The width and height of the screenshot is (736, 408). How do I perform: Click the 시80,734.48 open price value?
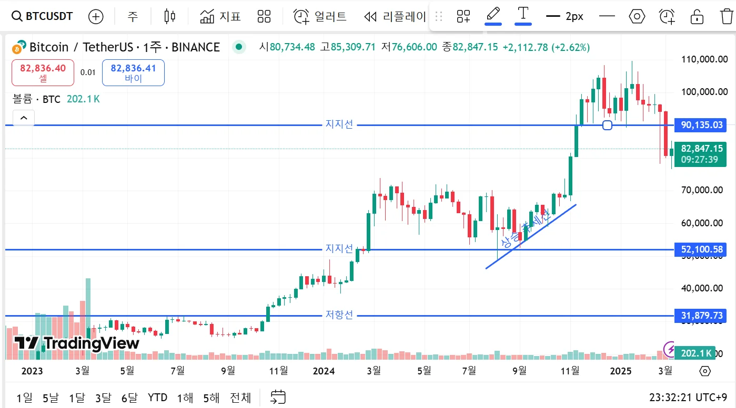pyautogui.click(x=287, y=47)
